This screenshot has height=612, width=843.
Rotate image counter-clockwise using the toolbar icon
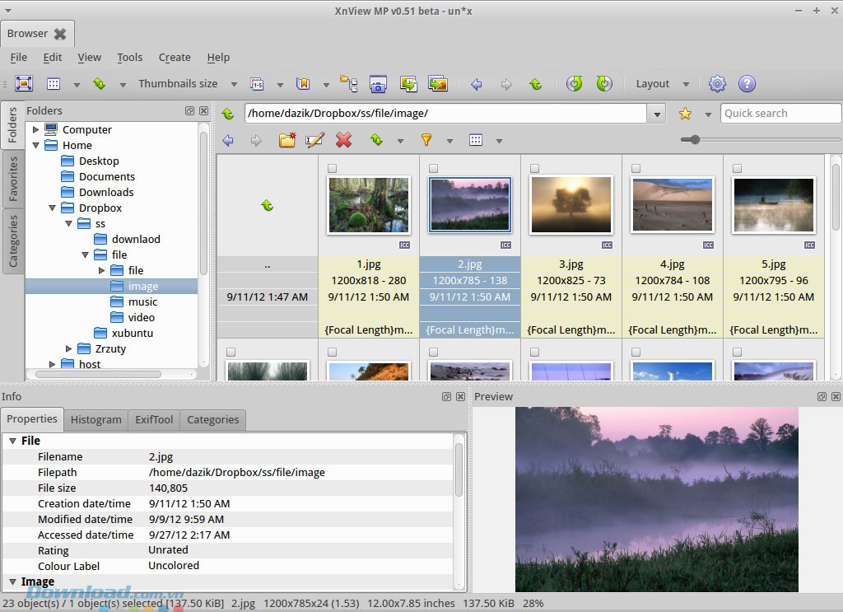(575, 83)
